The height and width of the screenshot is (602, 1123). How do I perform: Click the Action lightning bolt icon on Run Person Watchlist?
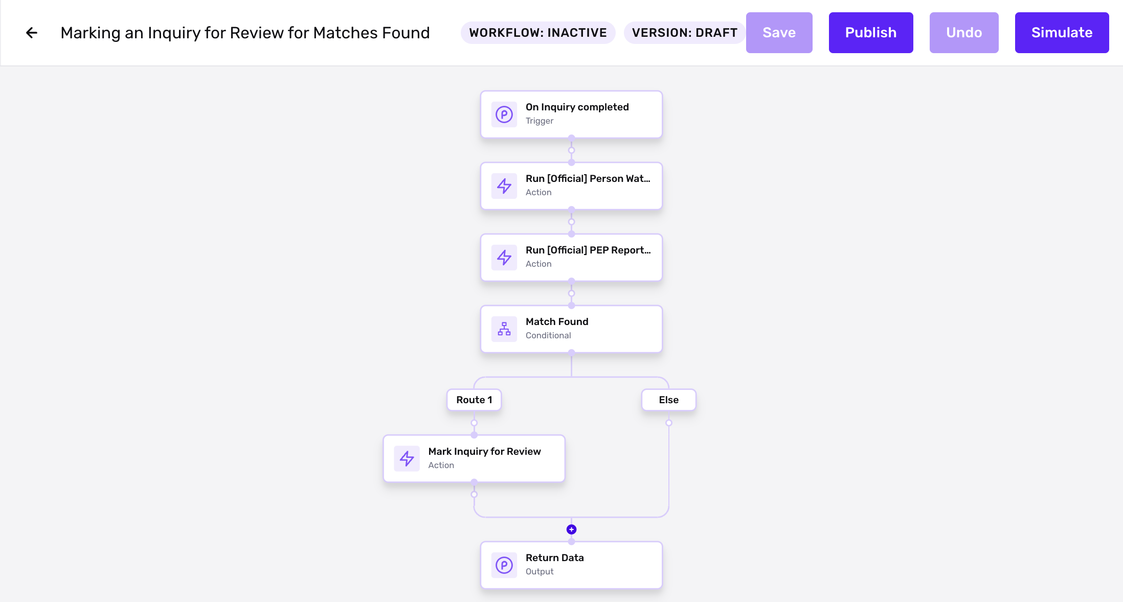pyautogui.click(x=504, y=186)
